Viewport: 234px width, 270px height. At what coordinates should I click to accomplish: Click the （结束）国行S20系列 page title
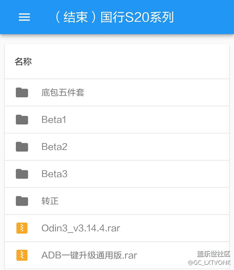114,17
